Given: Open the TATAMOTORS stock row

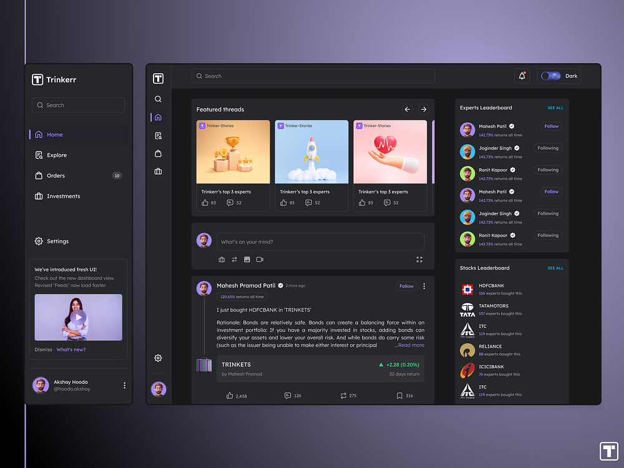Looking at the screenshot, I should pyautogui.click(x=512, y=310).
